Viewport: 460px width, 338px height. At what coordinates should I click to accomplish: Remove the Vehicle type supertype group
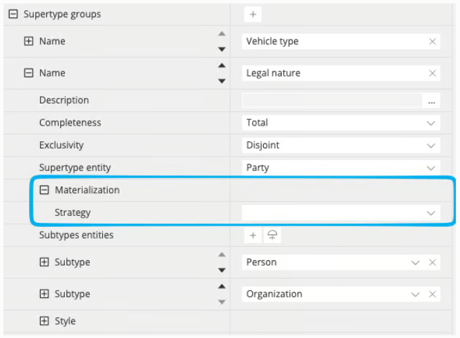(432, 41)
